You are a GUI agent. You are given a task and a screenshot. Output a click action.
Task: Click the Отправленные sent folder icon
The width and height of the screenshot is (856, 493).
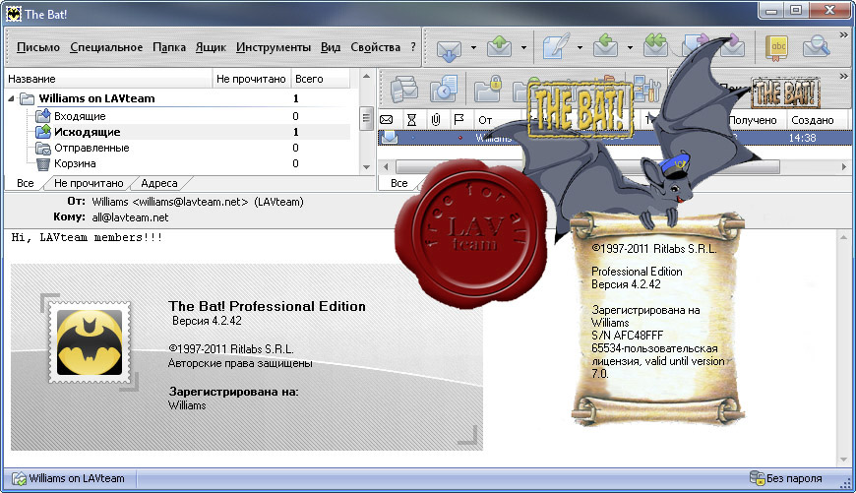pyautogui.click(x=43, y=148)
